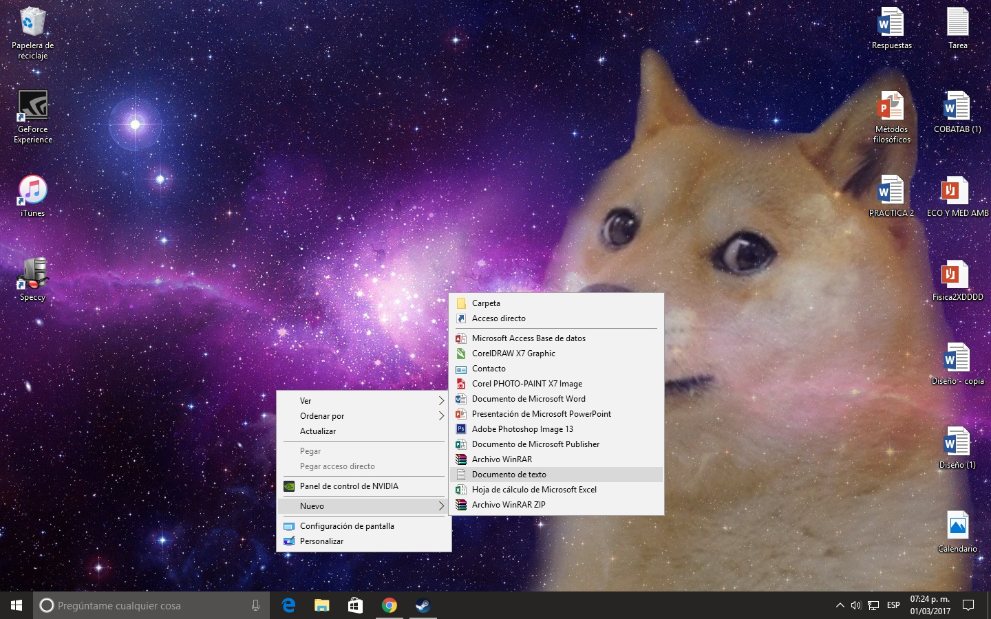Select the iTunes desktop shortcut
This screenshot has height=619, width=991.
click(32, 197)
